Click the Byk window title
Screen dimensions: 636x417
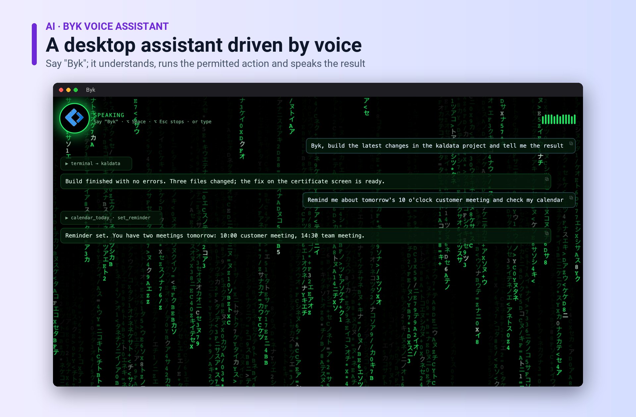tap(90, 90)
